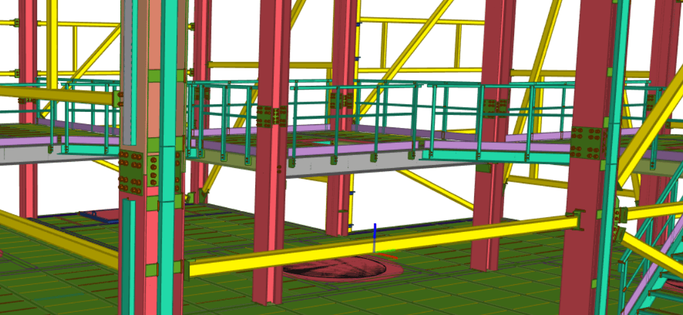The image size is (683, 315).
Task: Select the bolt group on the central red column
Action: pyautogui.click(x=272, y=116)
